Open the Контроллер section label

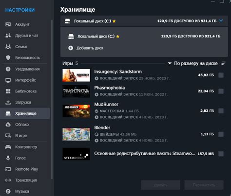[x=26, y=147]
